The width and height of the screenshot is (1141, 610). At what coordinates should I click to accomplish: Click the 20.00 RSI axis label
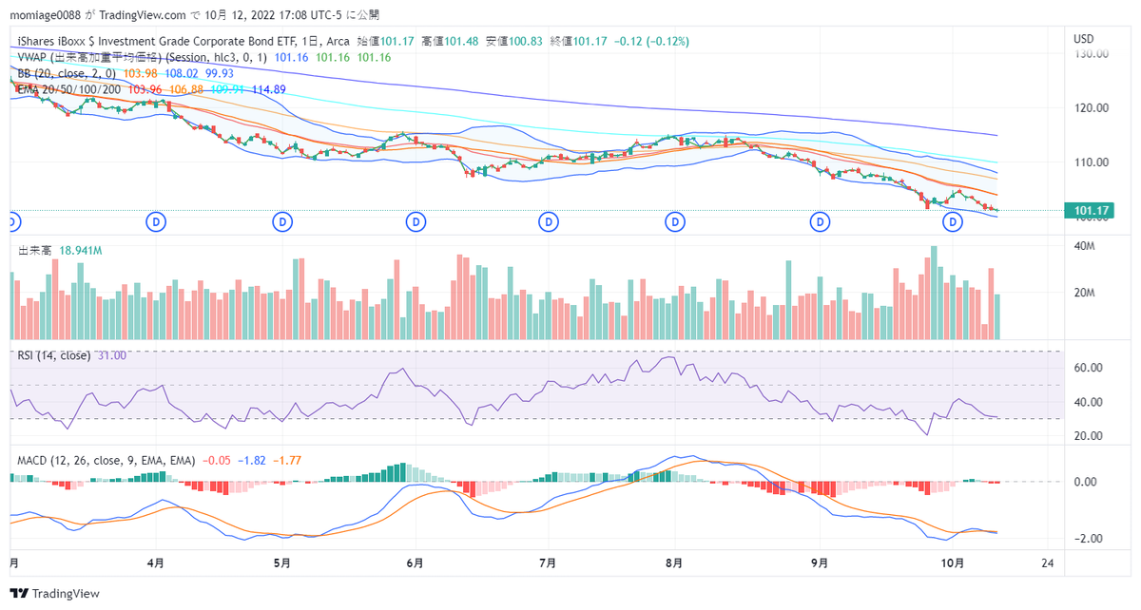[1090, 436]
